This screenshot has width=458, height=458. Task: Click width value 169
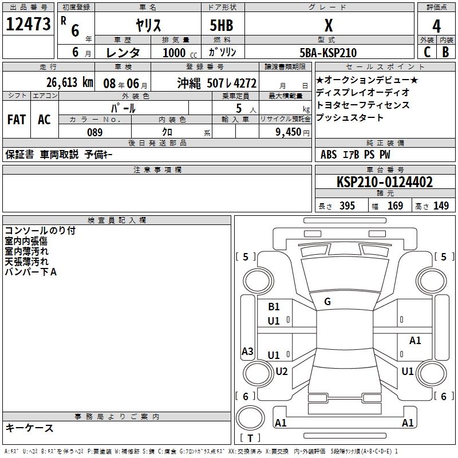click(395, 206)
